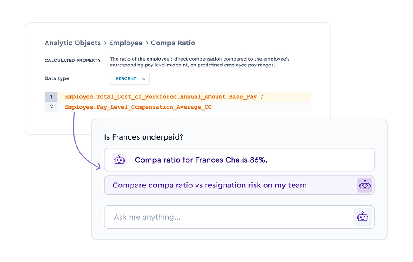Image resolution: width=413 pixels, height=262 pixels.
Task: Navigate to the Employee breadcrumb
Action: 126,43
